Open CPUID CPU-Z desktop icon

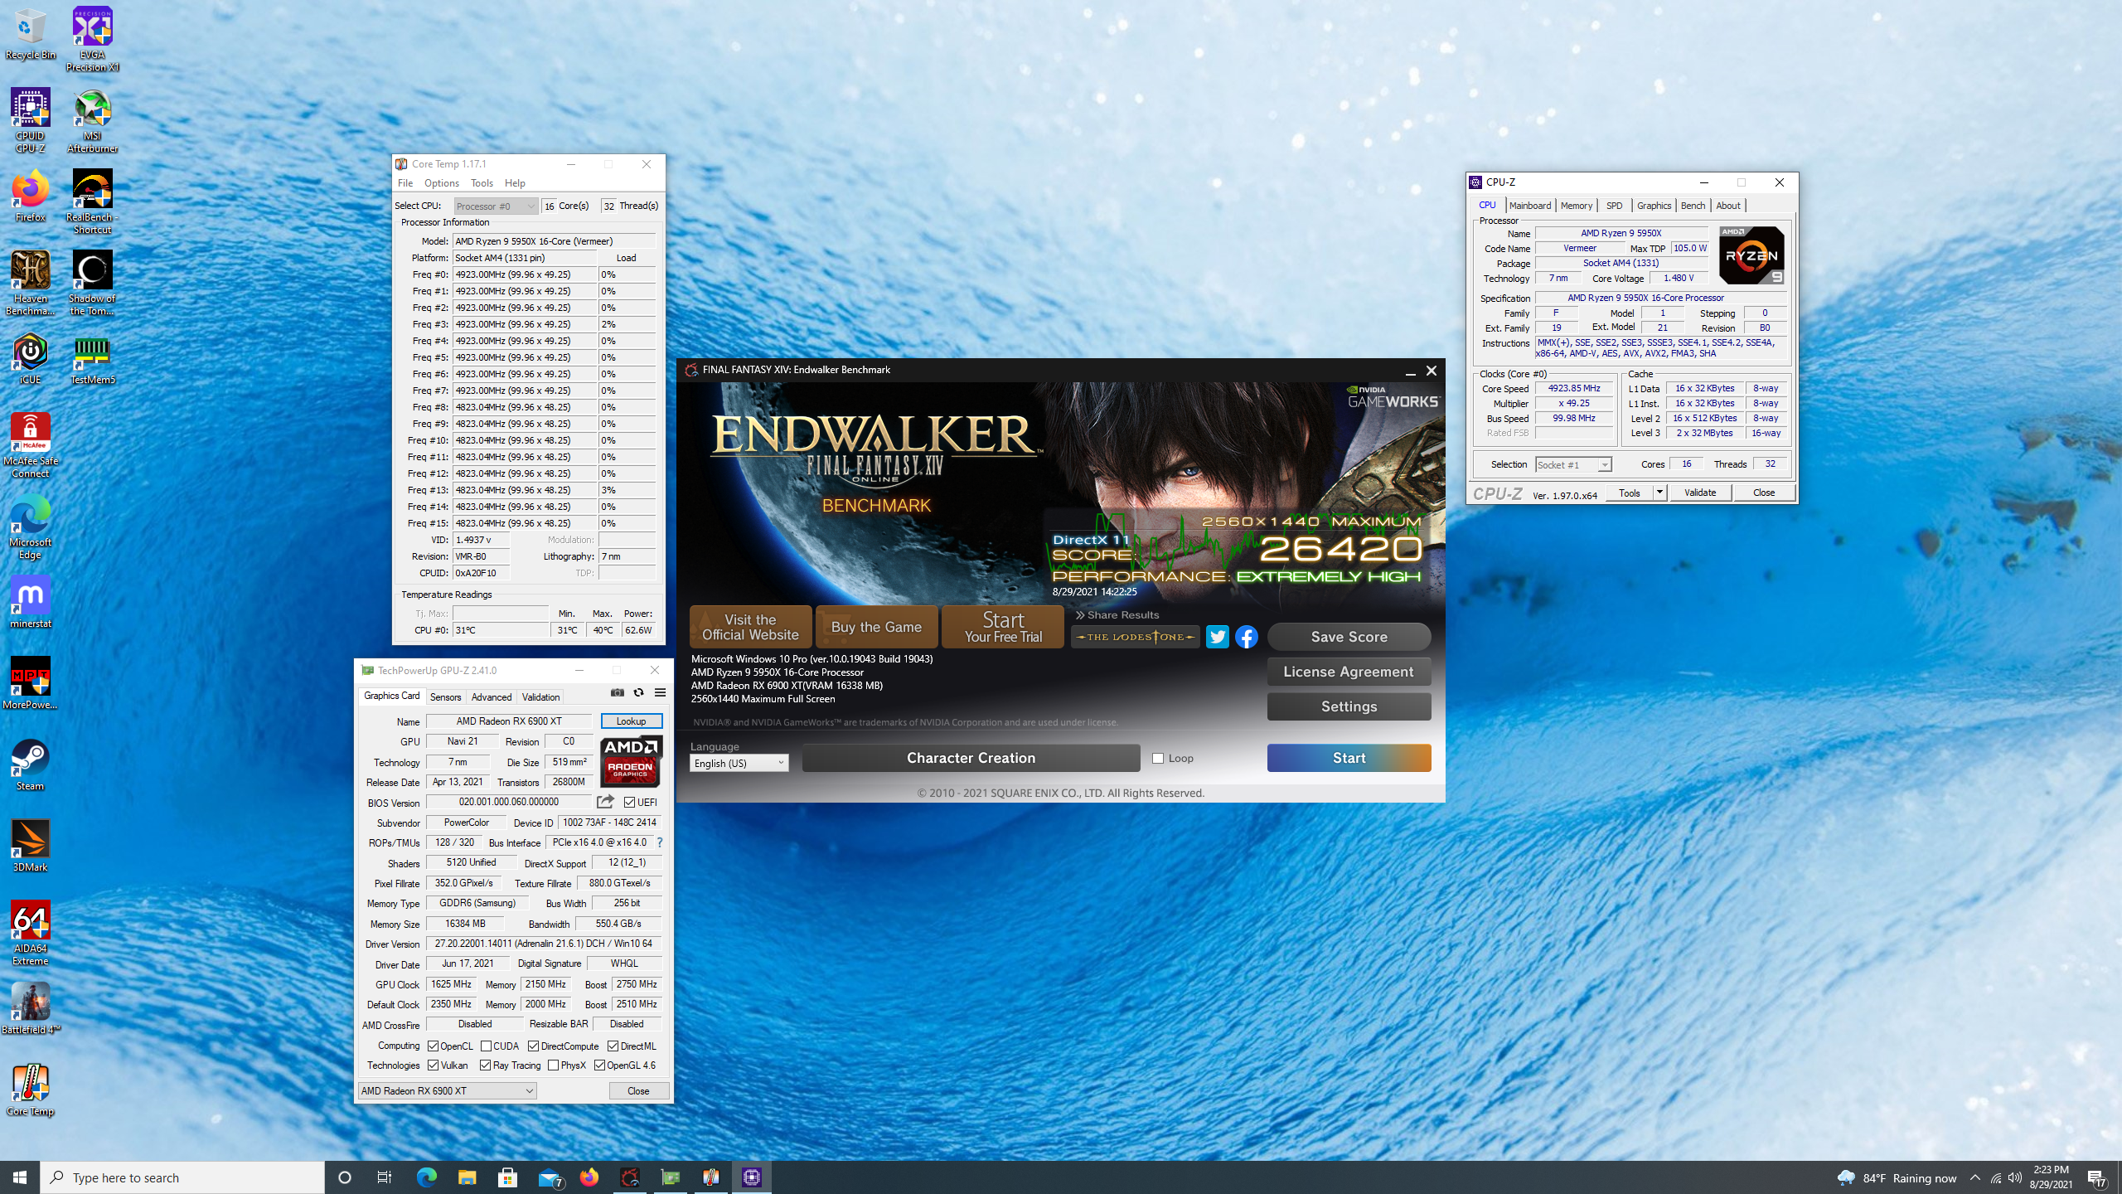tap(30, 121)
